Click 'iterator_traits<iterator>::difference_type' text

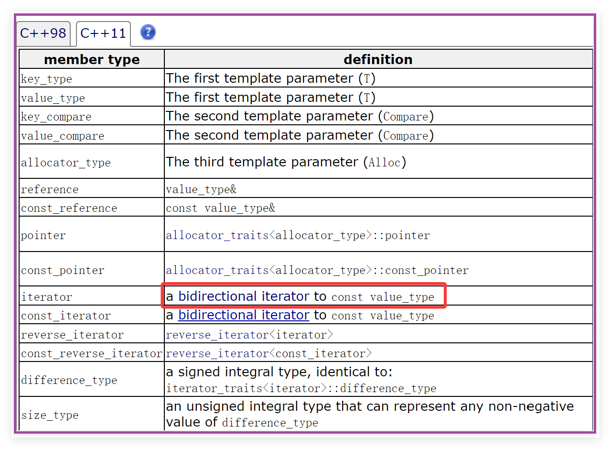click(x=301, y=388)
